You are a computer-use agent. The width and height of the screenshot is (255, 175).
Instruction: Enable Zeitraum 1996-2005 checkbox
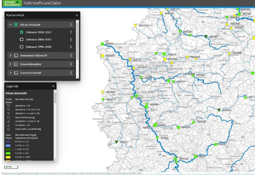22,47
